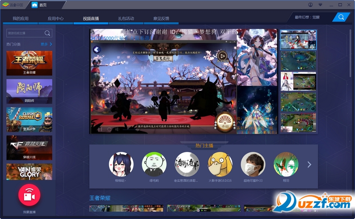The height and width of the screenshot is (219, 355).
Task: Show next hot streamers with right arrow
Action: point(309,165)
